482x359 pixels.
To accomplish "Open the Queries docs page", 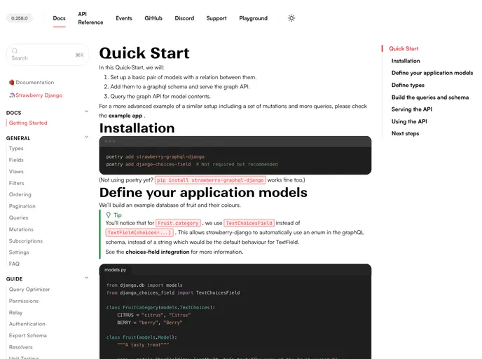I will tap(18, 217).
